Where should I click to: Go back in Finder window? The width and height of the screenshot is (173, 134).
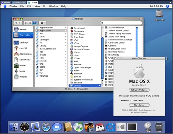point(16,23)
